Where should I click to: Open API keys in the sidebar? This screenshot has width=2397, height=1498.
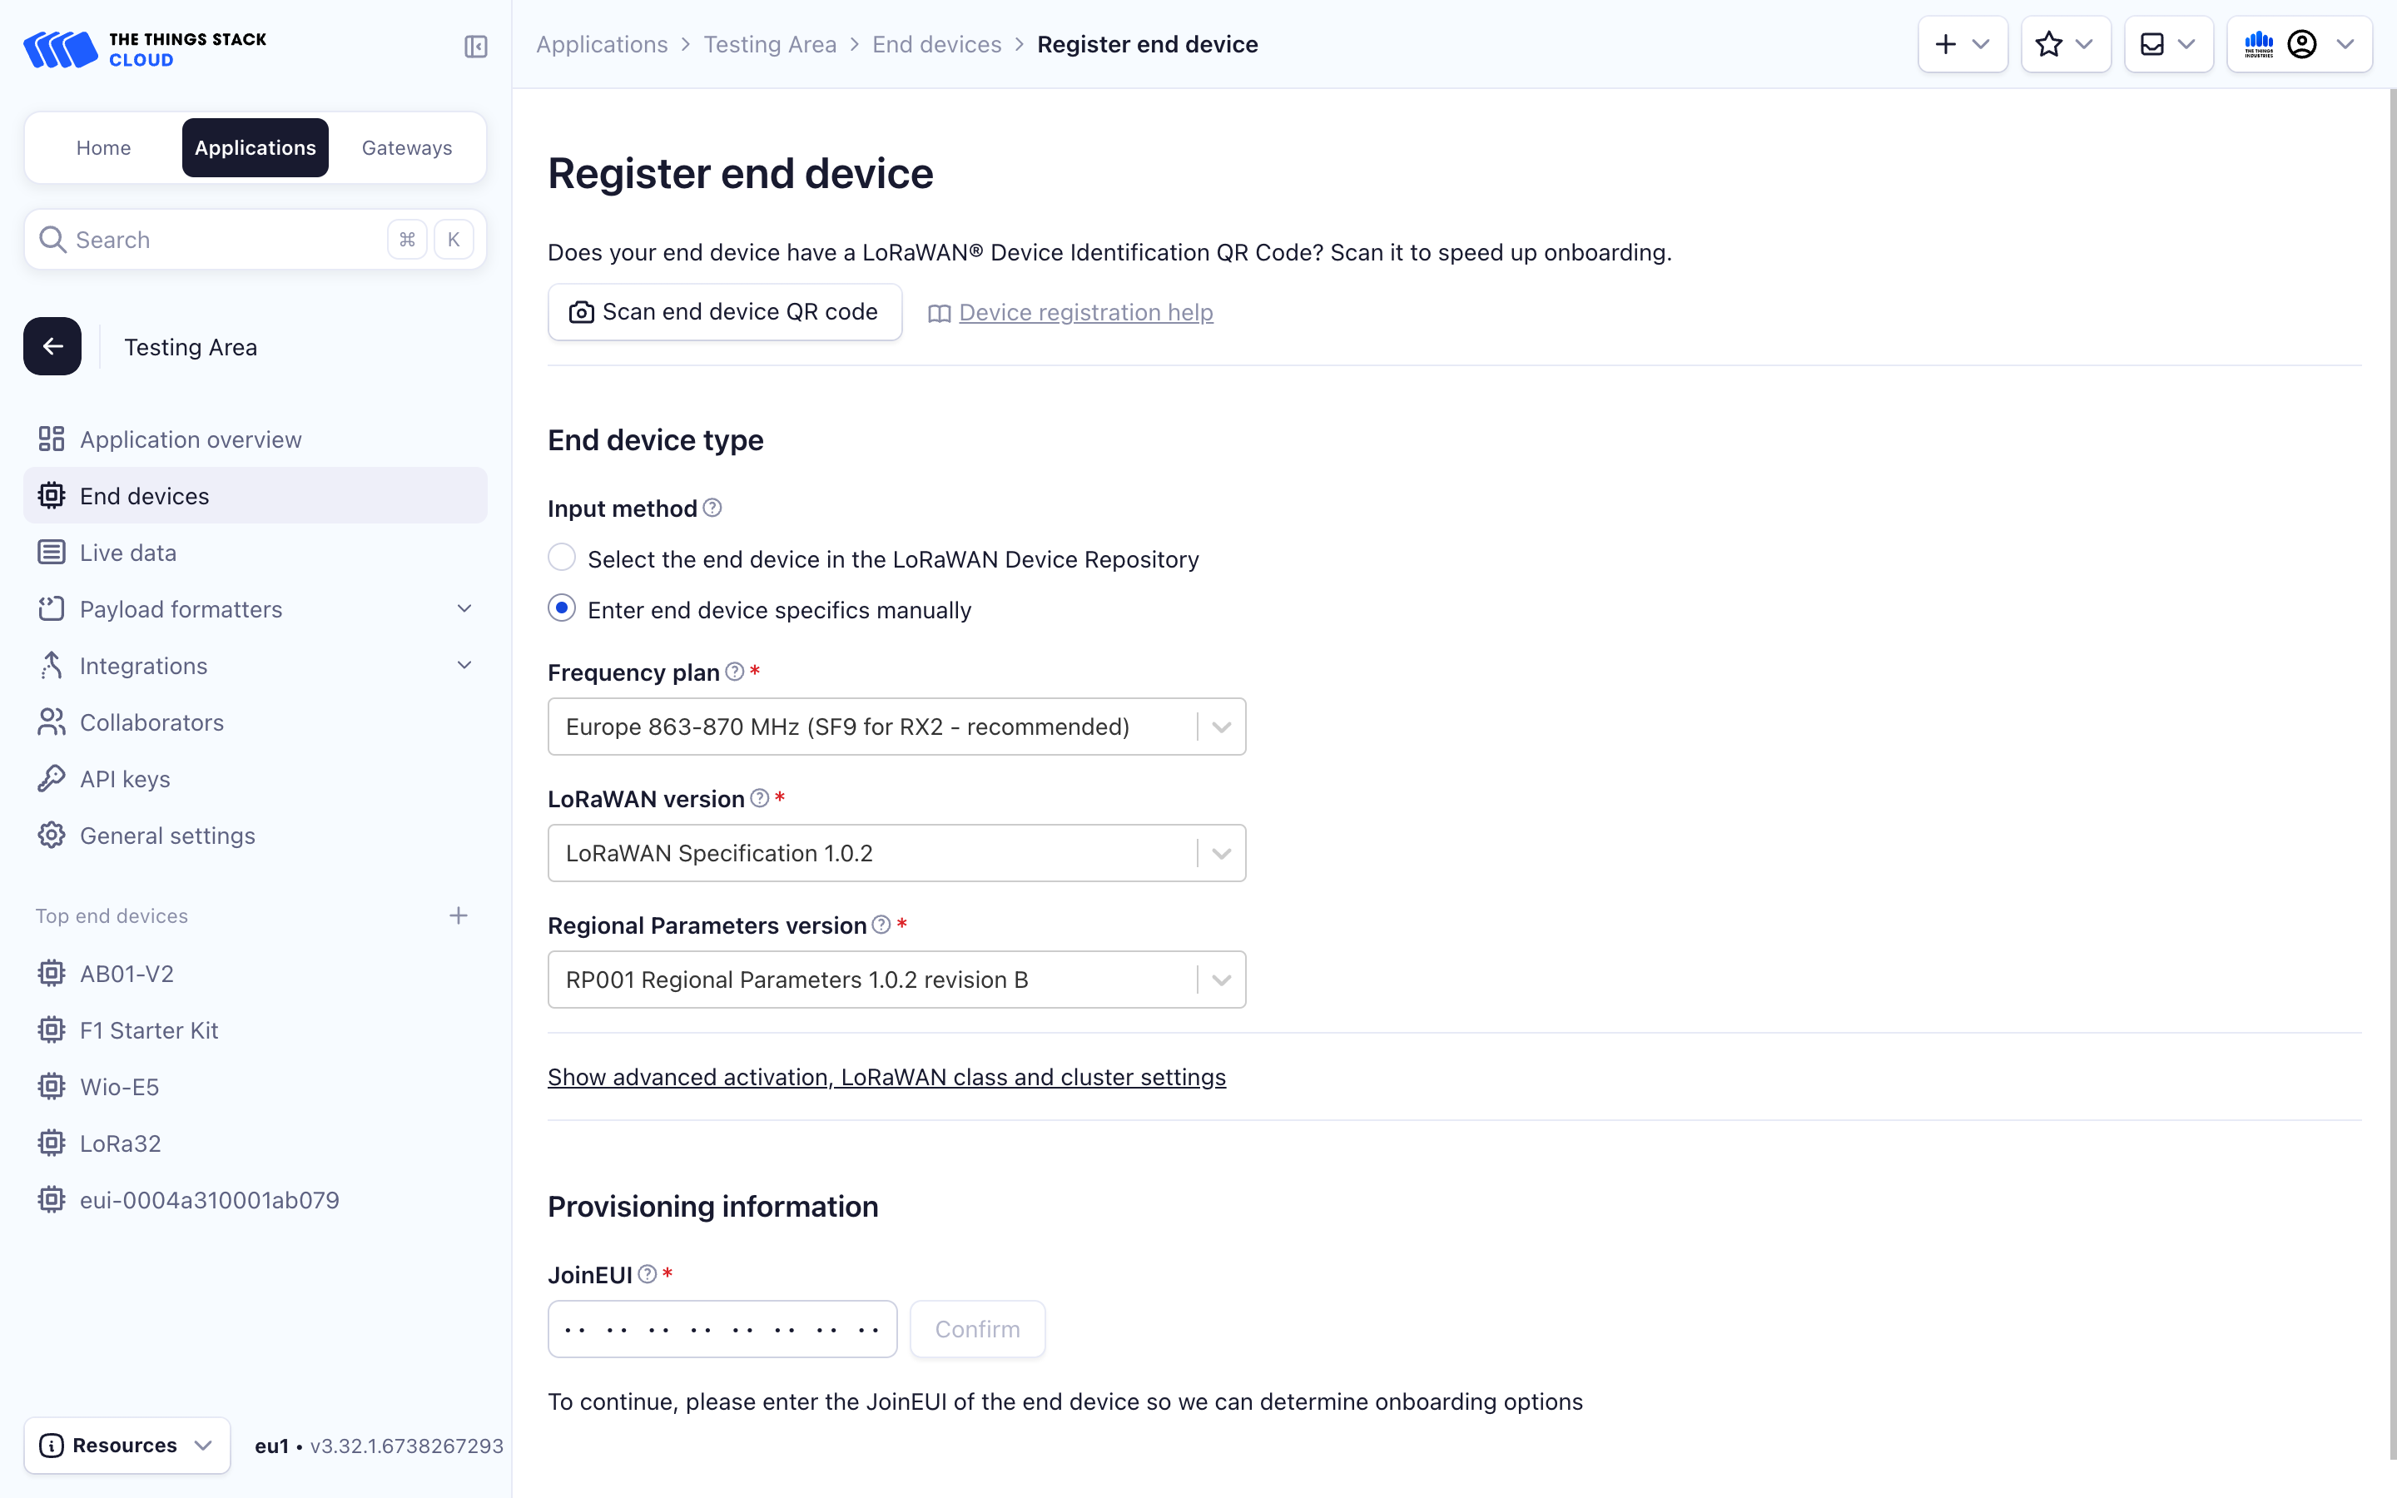[124, 779]
